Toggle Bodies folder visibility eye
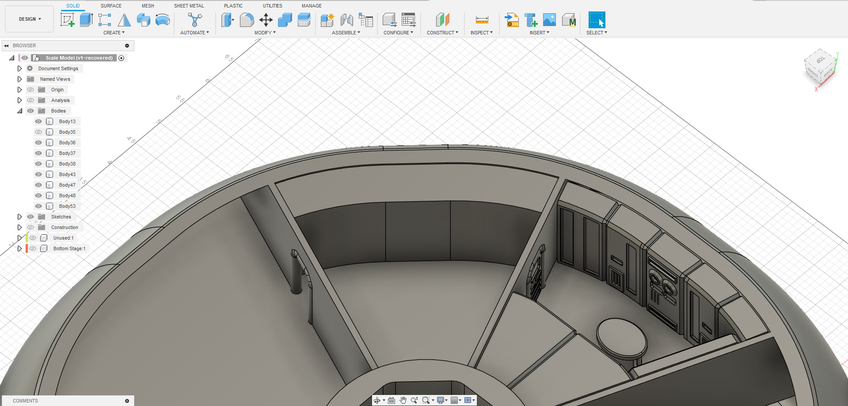This screenshot has width=848, height=406. 30,111
